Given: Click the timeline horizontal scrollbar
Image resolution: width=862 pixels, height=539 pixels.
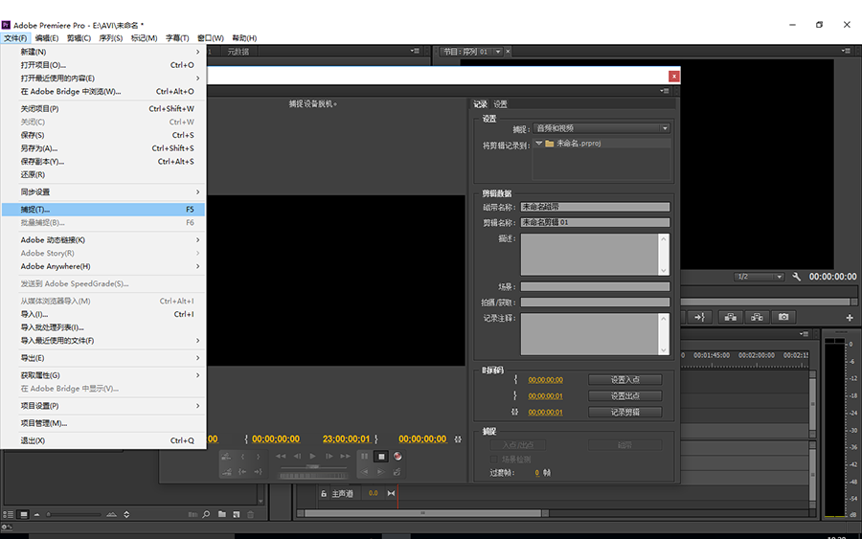Looking at the screenshot, I should pyautogui.click(x=422, y=513).
